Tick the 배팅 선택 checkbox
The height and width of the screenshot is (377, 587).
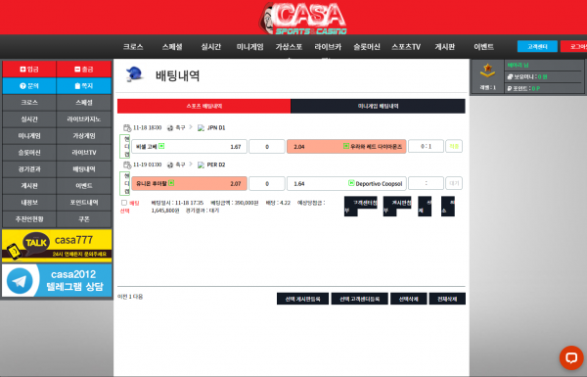point(124,203)
